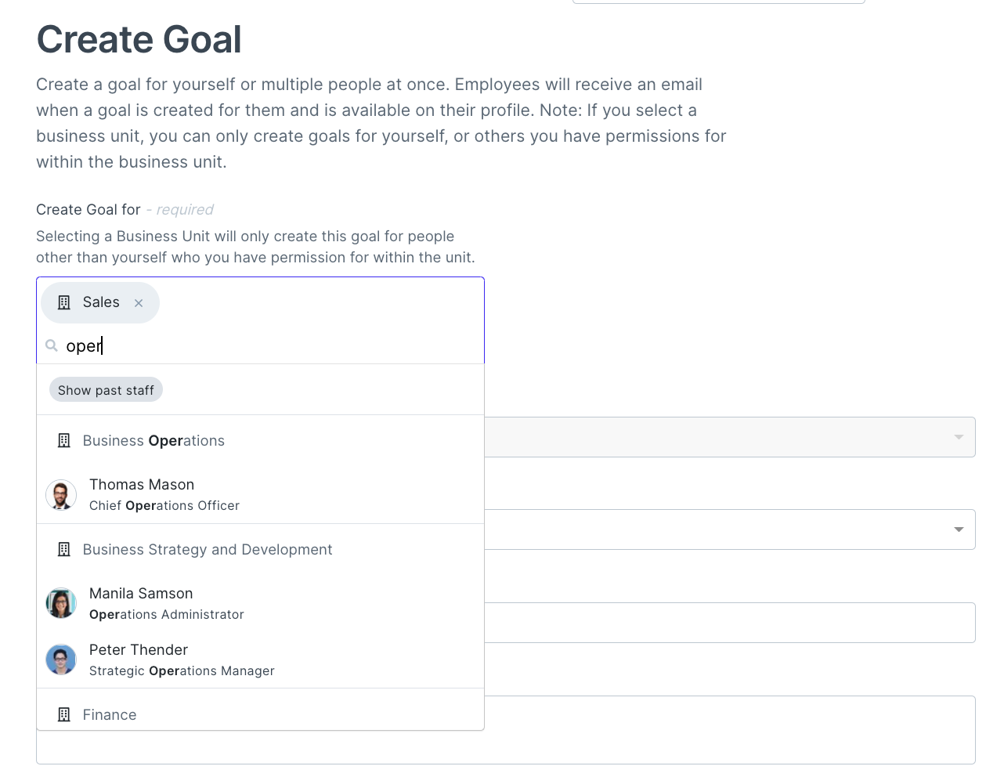
Task: Click the Business Strategy and Development building icon
Action: tap(64, 550)
